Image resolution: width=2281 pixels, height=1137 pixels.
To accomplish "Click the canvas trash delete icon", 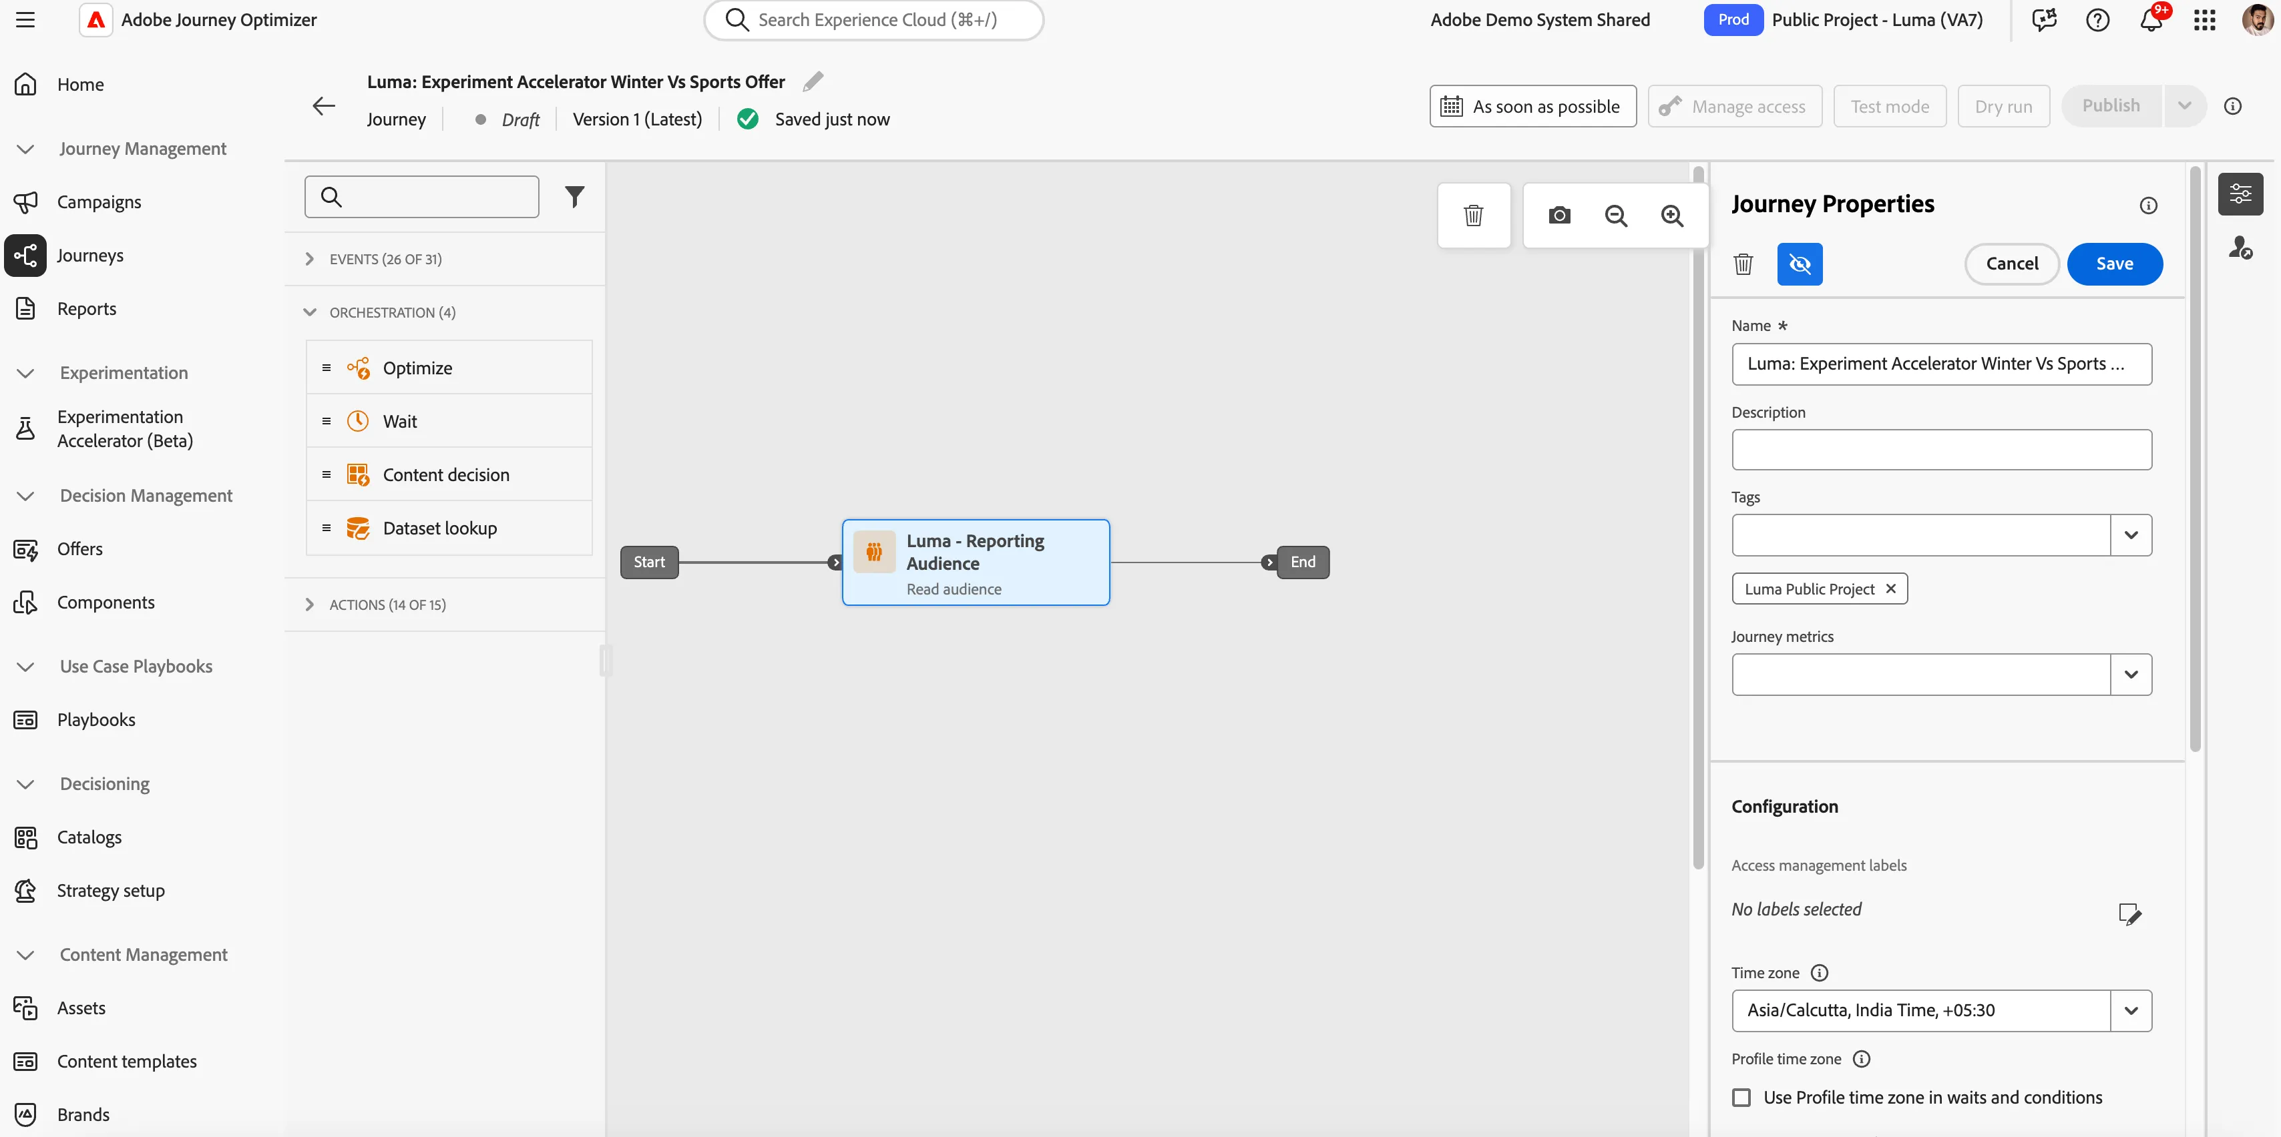I will (x=1474, y=215).
